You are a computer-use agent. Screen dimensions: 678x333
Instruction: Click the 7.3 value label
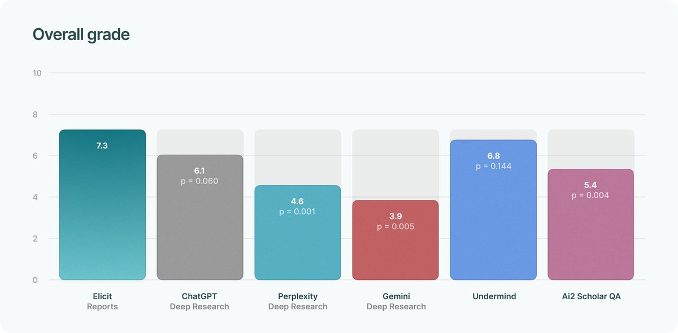click(x=102, y=146)
